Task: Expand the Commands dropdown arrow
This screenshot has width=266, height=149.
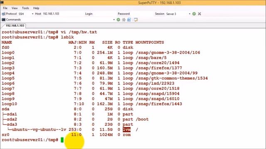Action: coord(114,20)
